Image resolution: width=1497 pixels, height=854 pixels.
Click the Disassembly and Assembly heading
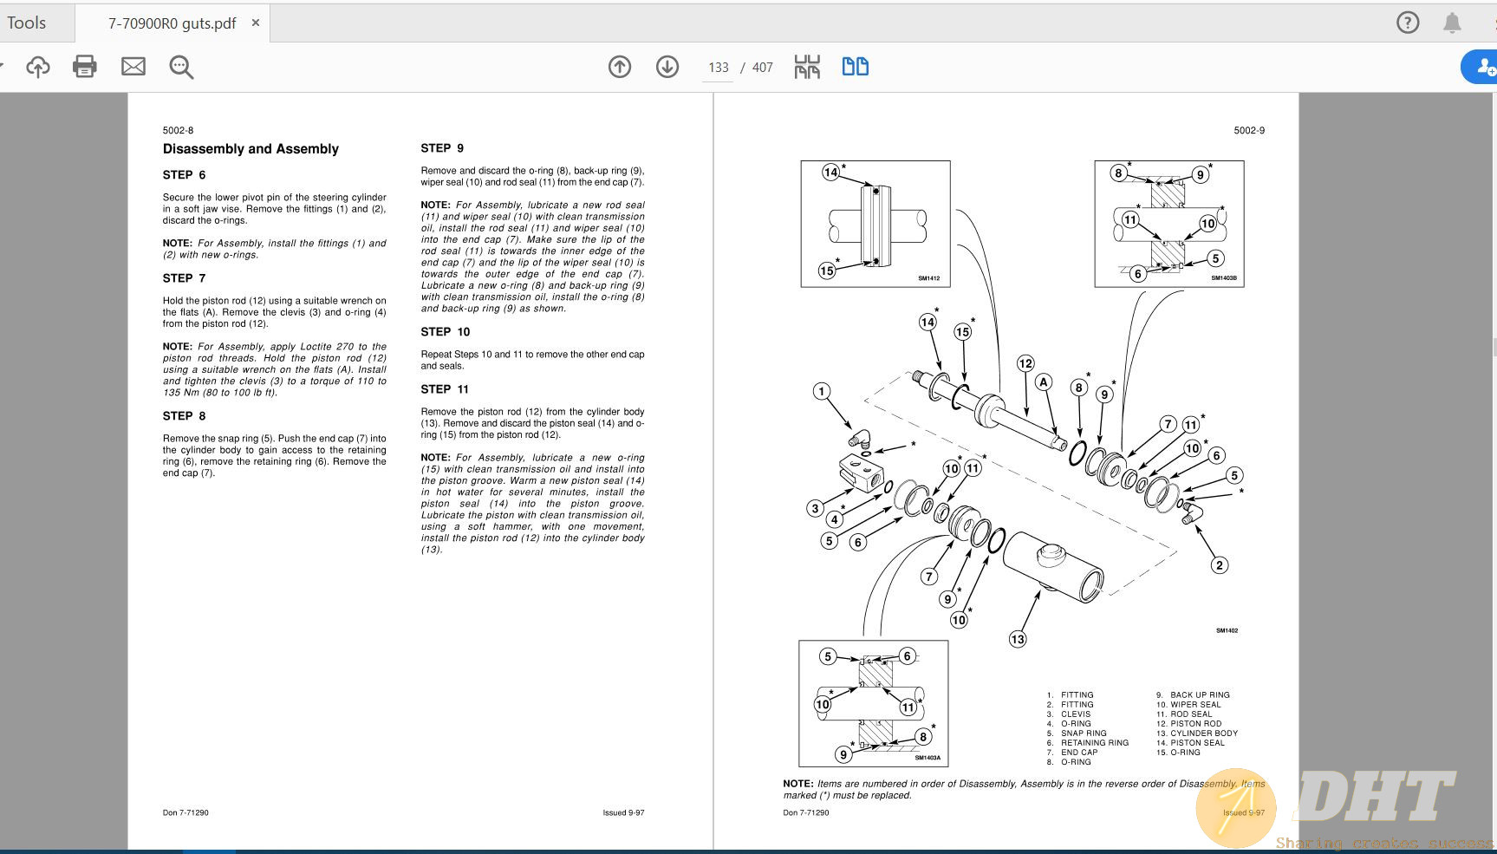pos(251,149)
